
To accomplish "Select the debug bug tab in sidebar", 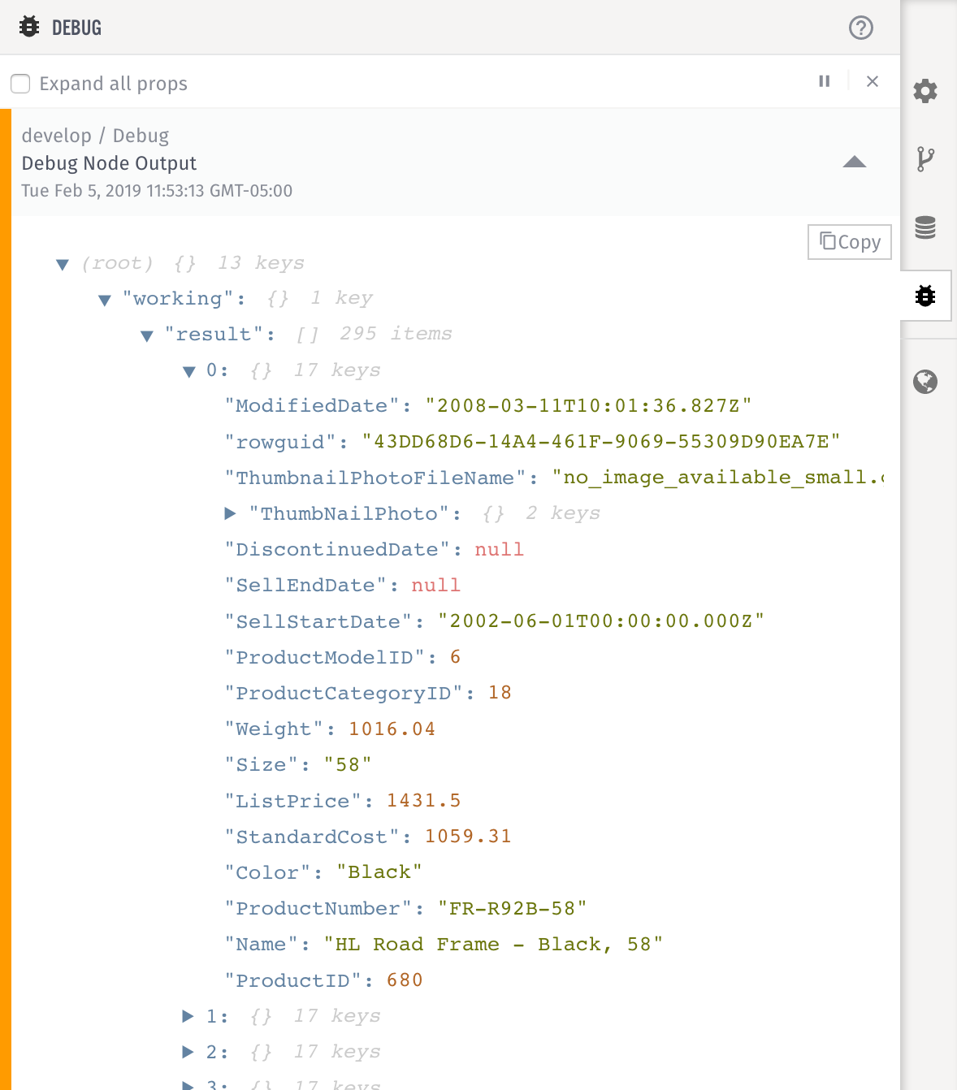I will pos(925,296).
